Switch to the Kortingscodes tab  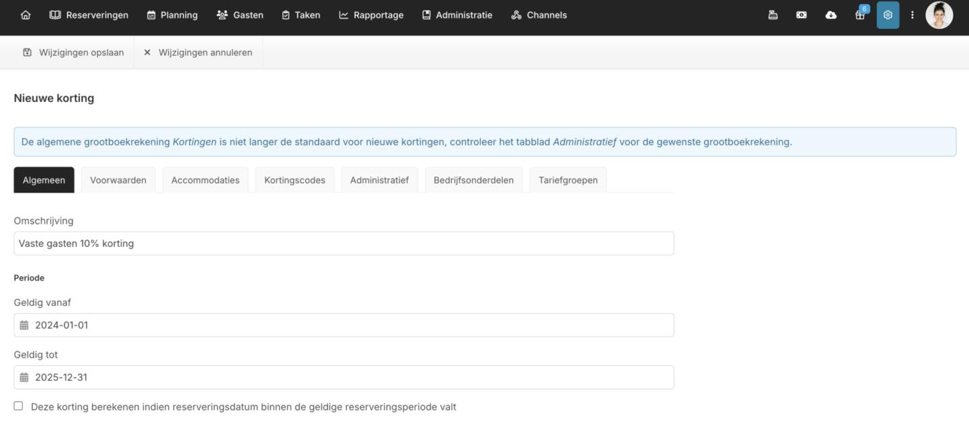pyautogui.click(x=295, y=180)
